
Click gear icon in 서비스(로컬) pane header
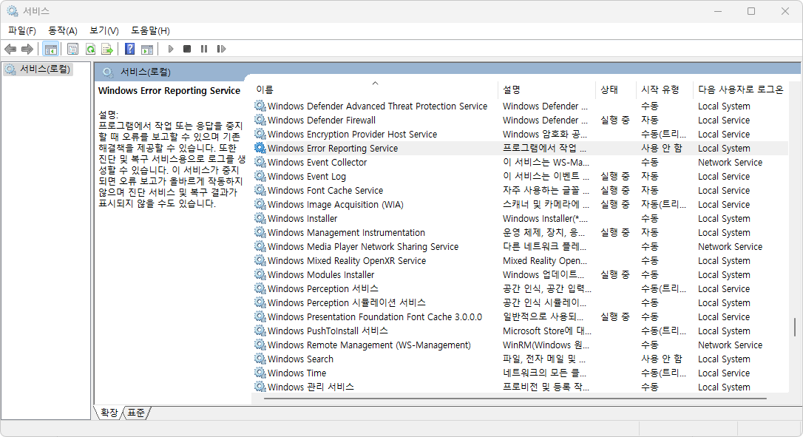click(x=107, y=72)
